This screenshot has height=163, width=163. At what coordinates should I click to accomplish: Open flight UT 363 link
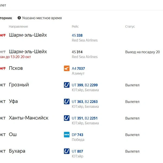[77, 102]
